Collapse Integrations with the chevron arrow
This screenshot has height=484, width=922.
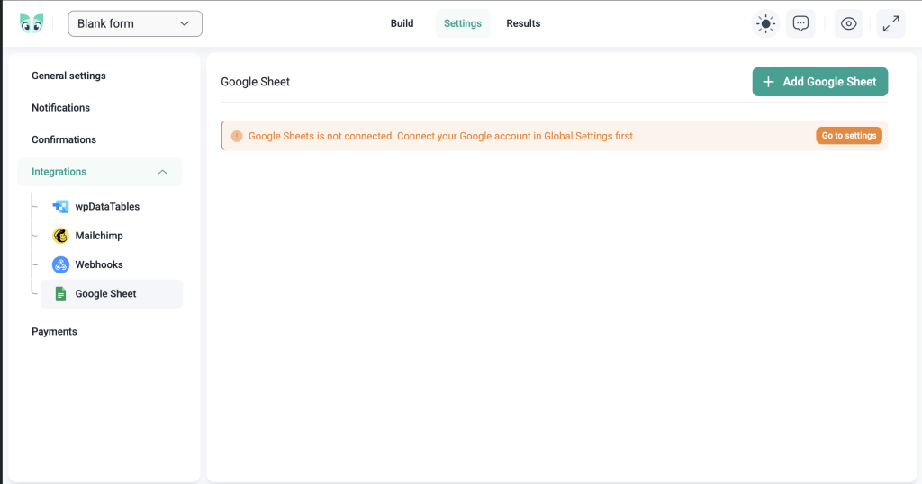click(162, 172)
